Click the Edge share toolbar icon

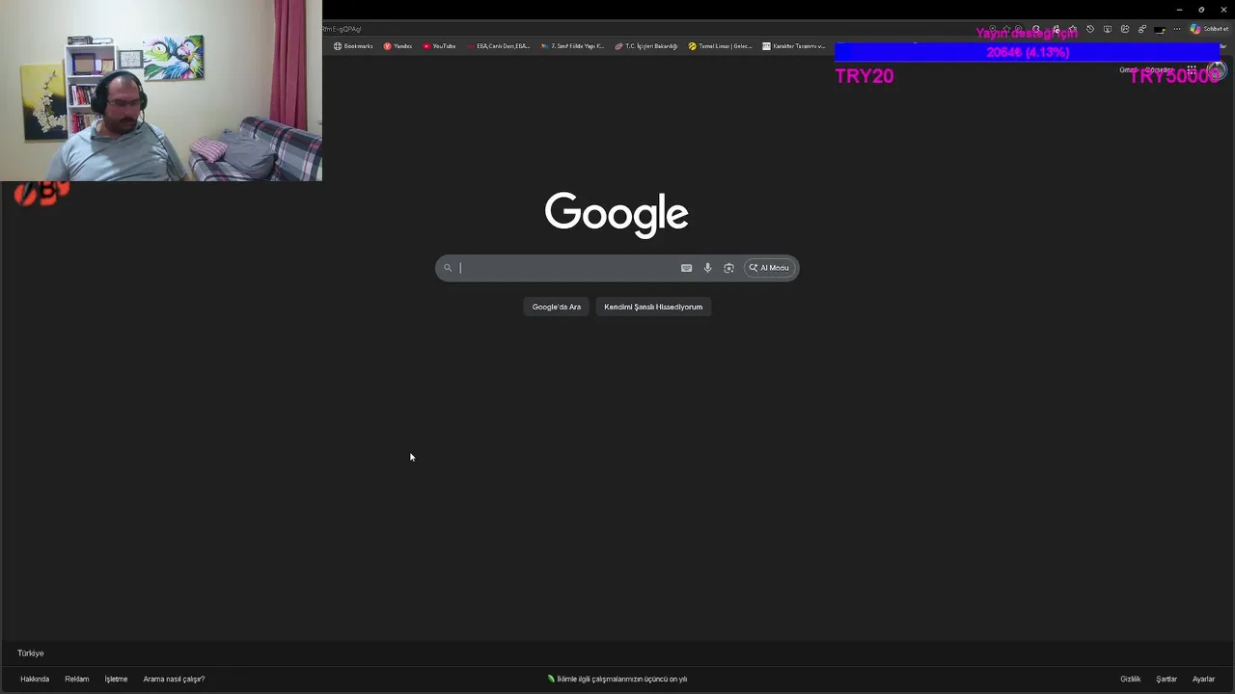click(1125, 29)
